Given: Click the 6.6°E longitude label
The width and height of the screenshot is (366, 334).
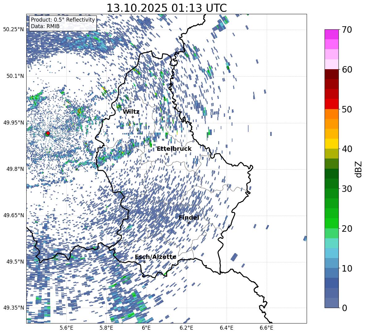Looking at the screenshot, I should (266, 328).
